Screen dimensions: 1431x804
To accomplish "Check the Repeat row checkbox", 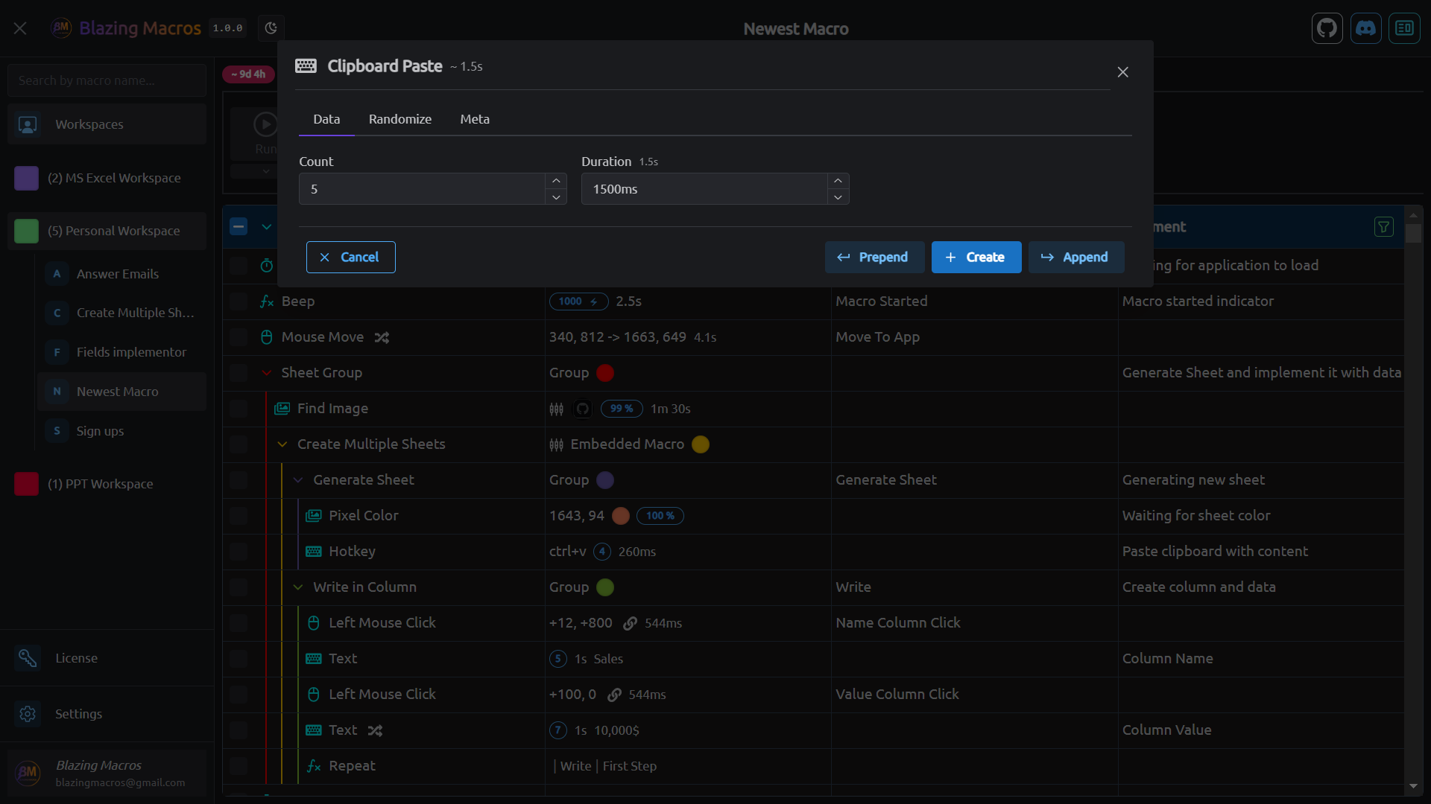I will [x=238, y=766].
